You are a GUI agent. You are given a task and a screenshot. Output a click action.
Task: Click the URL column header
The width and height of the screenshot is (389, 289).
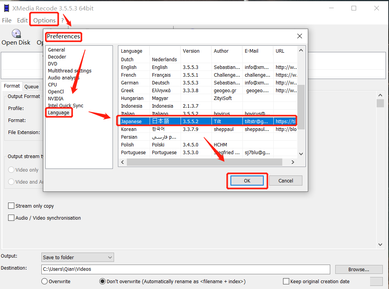(285, 51)
